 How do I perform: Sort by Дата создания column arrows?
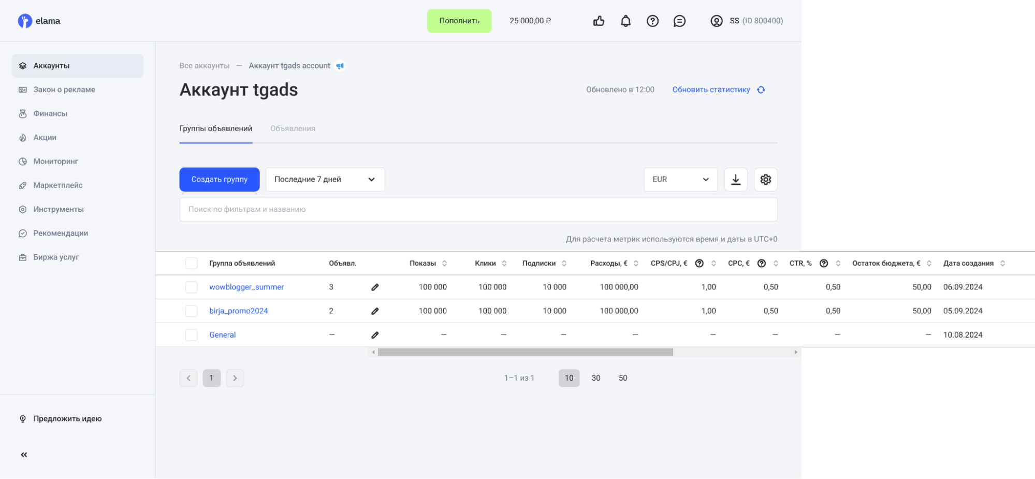(x=1002, y=263)
